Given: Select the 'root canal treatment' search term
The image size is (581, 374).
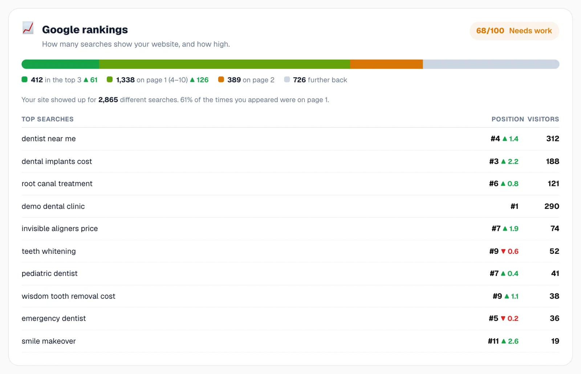Looking at the screenshot, I should [57, 184].
